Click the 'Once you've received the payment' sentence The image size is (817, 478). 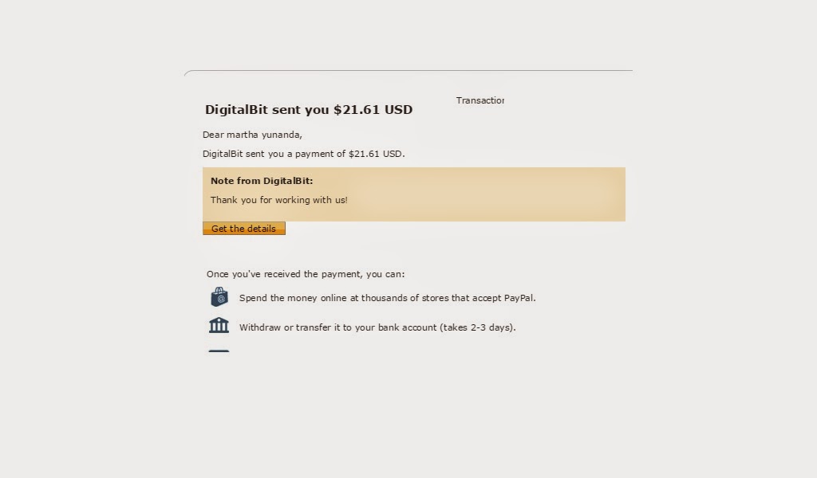304,274
